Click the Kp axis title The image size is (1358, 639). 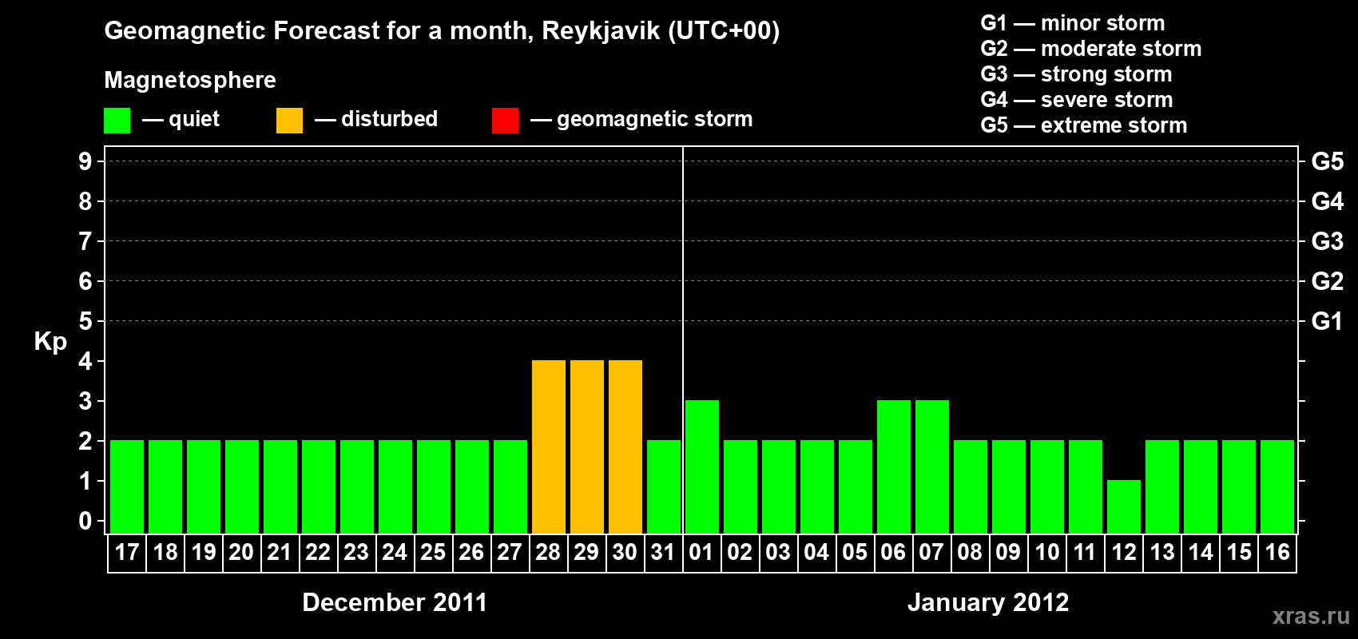(x=50, y=342)
